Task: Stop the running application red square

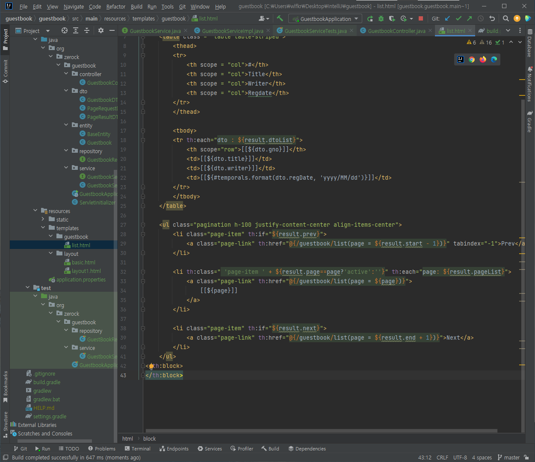Action: (x=421, y=18)
